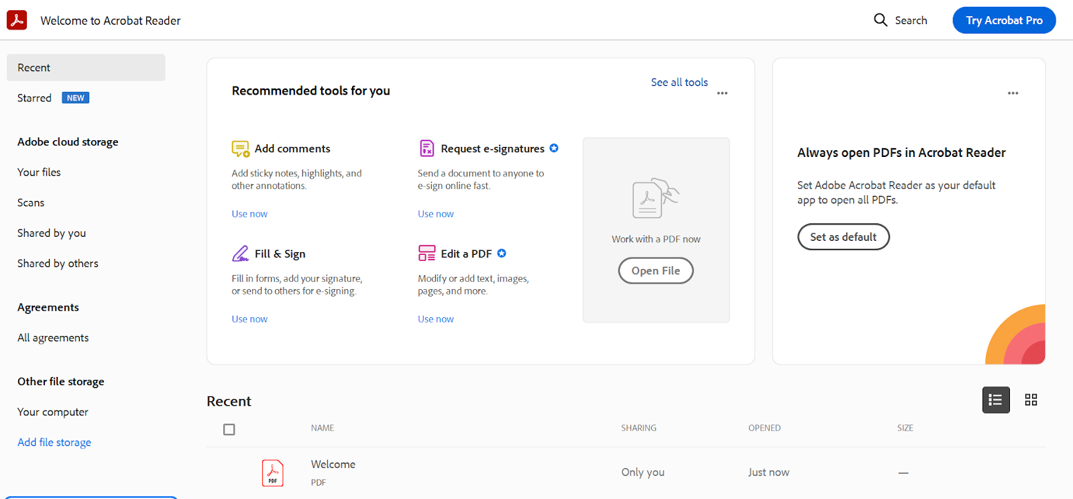Click the See all tools link

click(x=679, y=82)
